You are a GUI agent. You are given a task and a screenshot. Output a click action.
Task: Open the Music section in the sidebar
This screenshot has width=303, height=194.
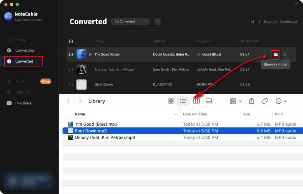tap(20, 39)
